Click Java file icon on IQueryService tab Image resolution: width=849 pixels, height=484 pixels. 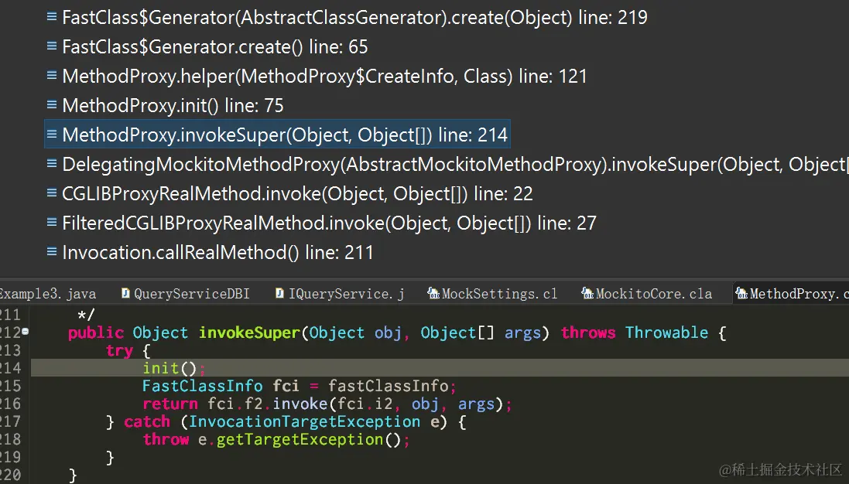coord(280,293)
